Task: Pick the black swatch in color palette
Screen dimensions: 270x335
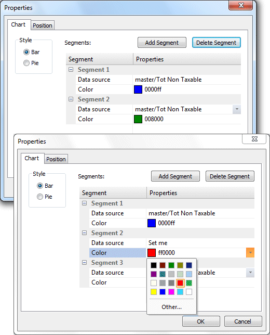Action: tap(154, 265)
